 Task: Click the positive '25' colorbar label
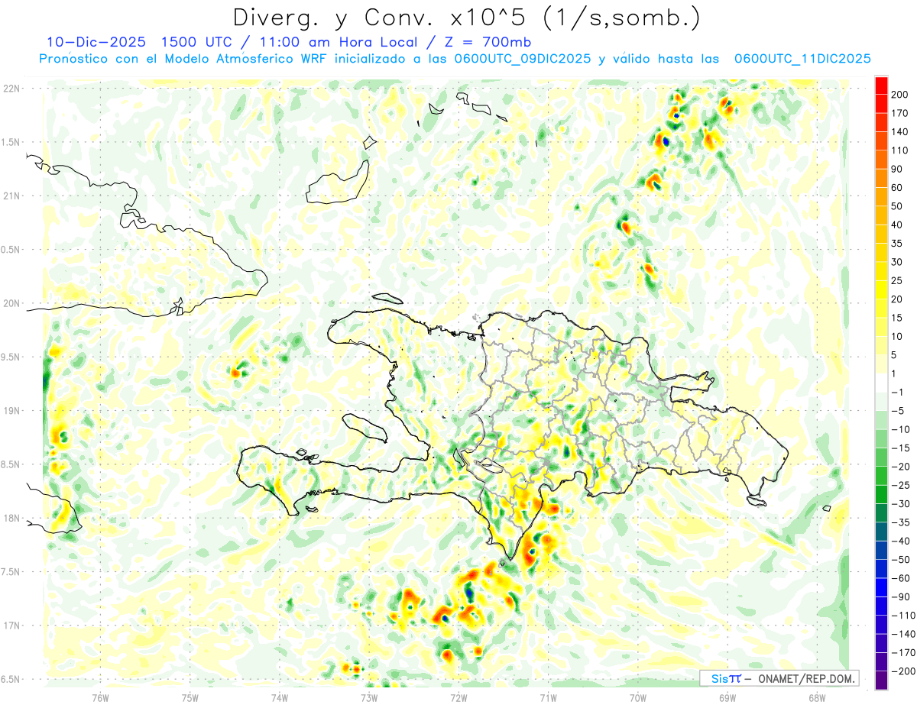click(897, 281)
